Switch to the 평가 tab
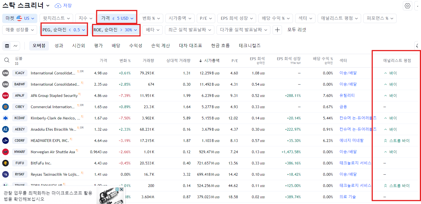The width and height of the screenshot is (421, 204). coord(98,46)
